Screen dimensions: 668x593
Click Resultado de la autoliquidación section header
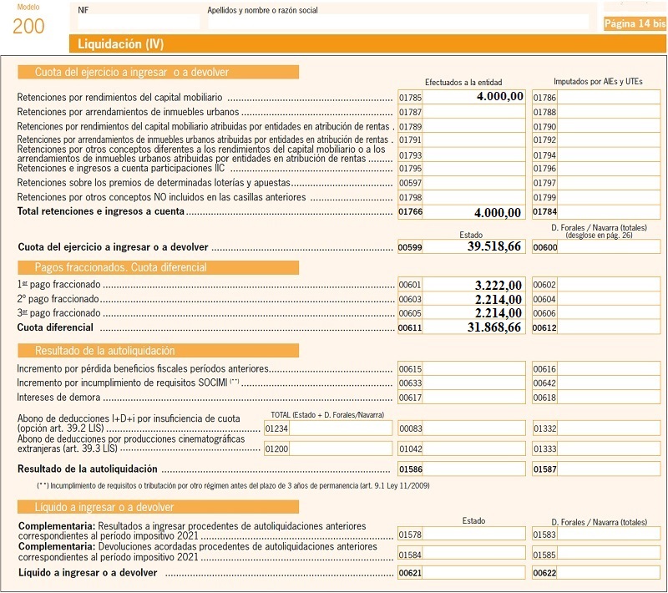158,351
